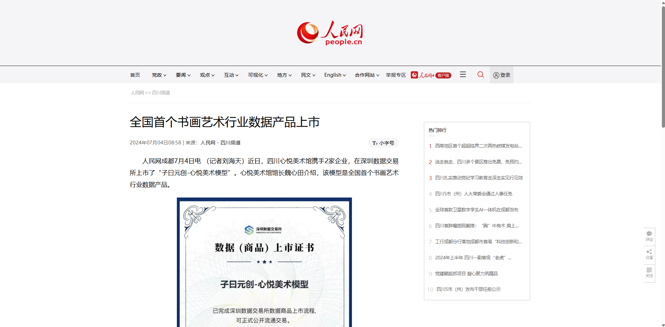Click the 分享 share icon

(x=649, y=254)
